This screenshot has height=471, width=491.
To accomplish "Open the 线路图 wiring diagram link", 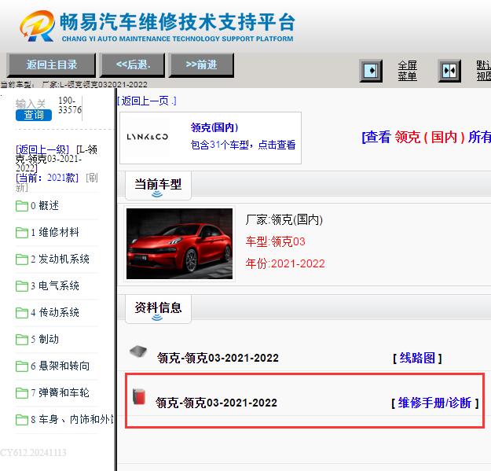I will pyautogui.click(x=417, y=358).
